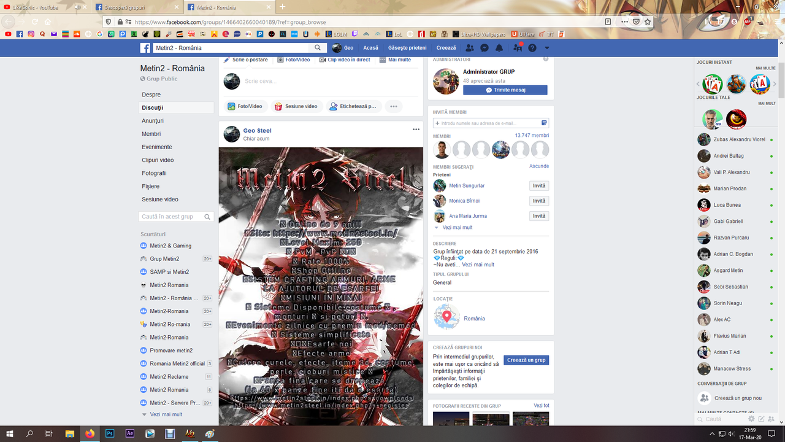Image resolution: width=785 pixels, height=442 pixels.
Task: Click the invite members name or email field
Action: tap(491, 123)
